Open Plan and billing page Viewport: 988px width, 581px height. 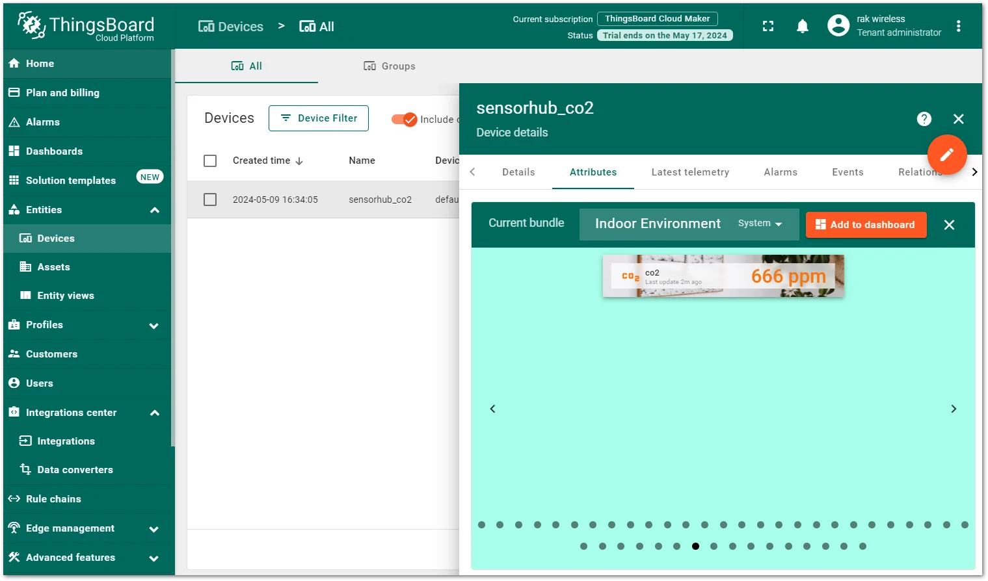(x=87, y=93)
